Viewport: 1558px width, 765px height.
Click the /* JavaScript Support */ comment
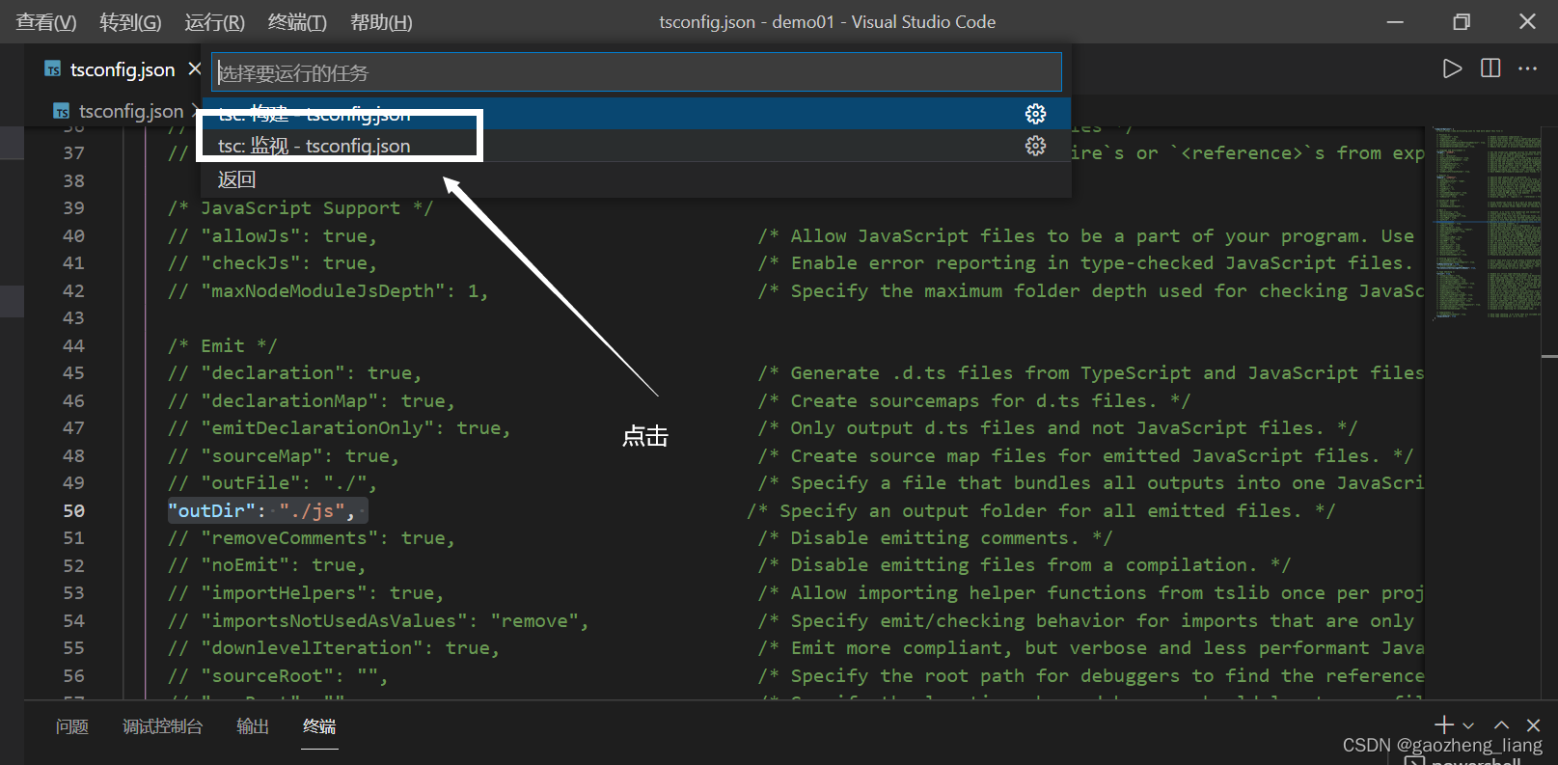pos(300,207)
